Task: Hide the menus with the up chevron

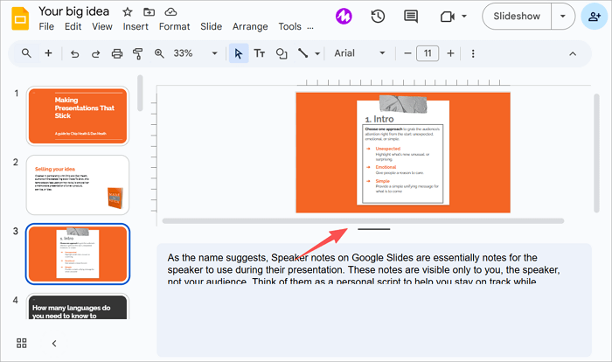Action: (573, 53)
